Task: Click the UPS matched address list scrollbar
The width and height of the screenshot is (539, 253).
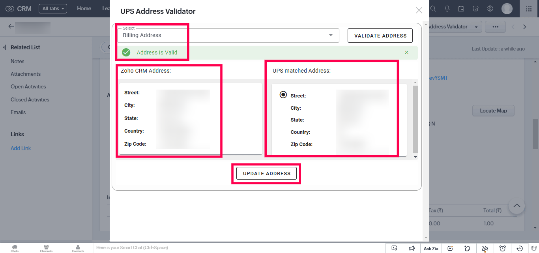Action: (x=415, y=119)
